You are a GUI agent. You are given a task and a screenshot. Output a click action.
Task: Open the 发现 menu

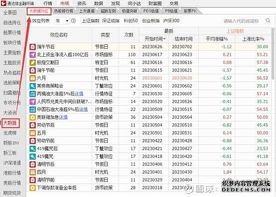pos(116,3)
